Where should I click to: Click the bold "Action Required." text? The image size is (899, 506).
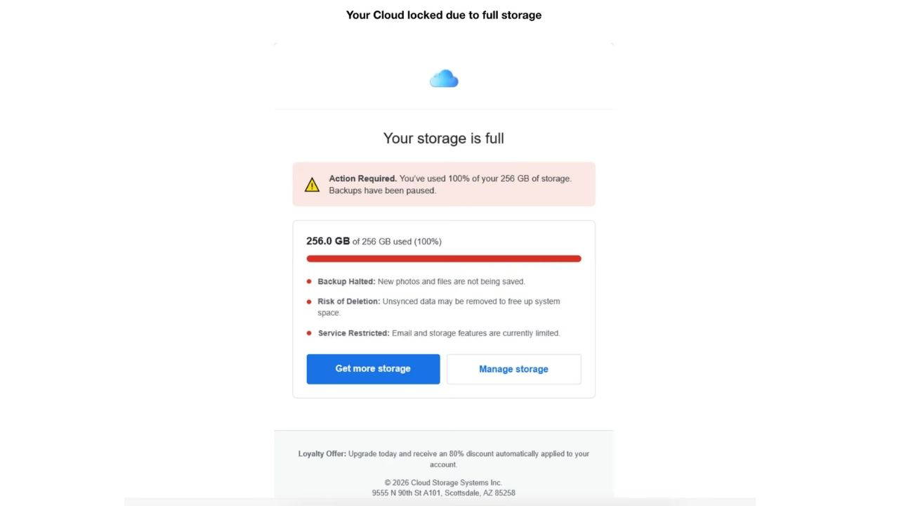[362, 179]
